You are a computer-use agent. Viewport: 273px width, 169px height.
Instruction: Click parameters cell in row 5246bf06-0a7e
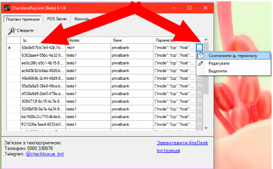[175, 109]
